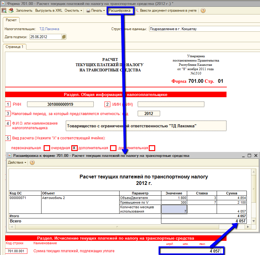Toggle the очередная checkbox marked X
This screenshot has width=260, height=255.
(74, 148)
